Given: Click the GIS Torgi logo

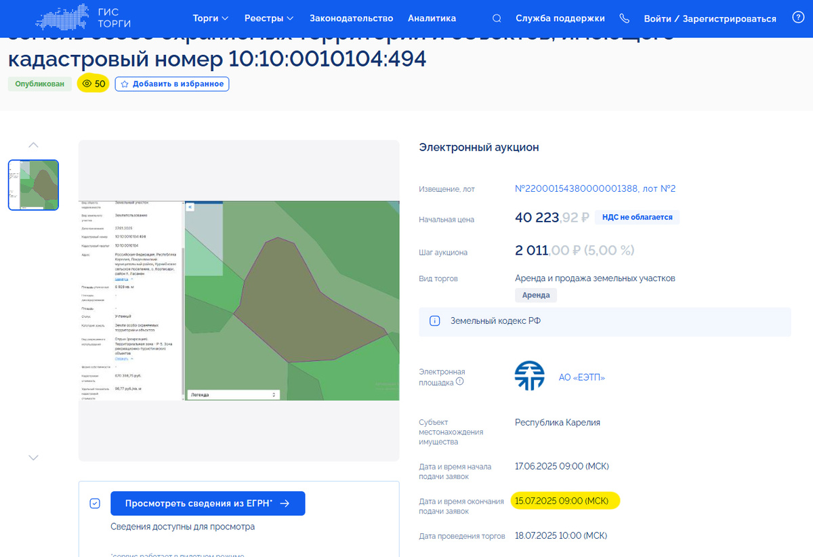Looking at the screenshot, I should pyautogui.click(x=84, y=18).
